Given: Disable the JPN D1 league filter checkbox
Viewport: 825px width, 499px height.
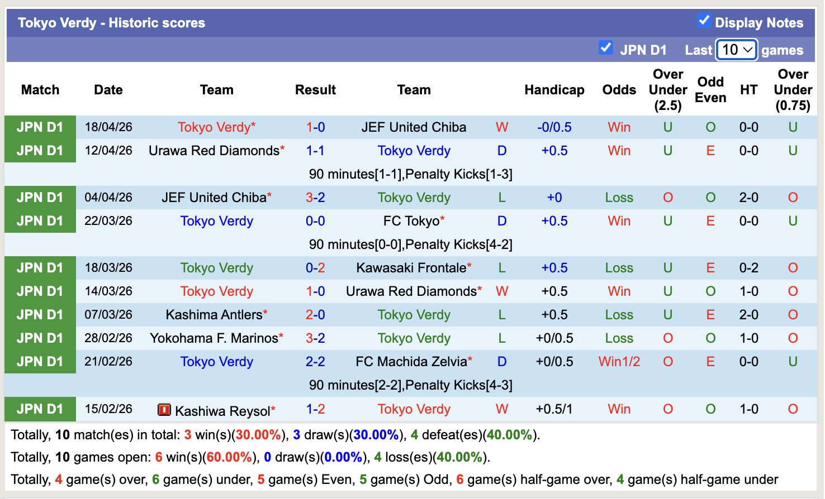Looking at the screenshot, I should [x=605, y=48].
